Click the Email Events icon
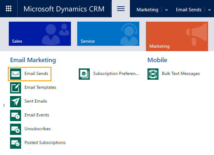The width and height of the screenshot is (214, 155). [x=16, y=115]
